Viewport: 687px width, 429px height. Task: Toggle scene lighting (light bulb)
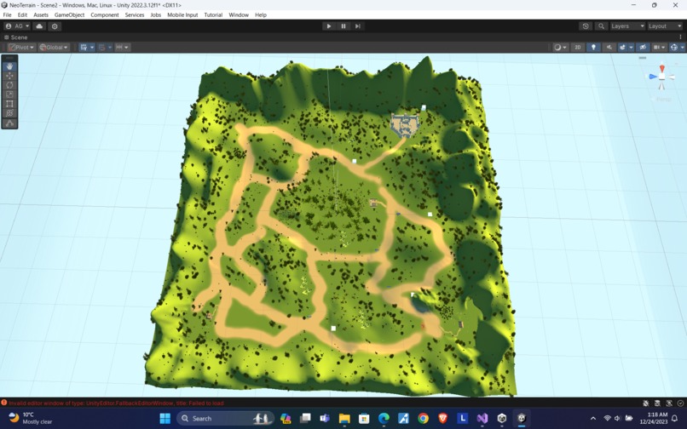click(593, 48)
